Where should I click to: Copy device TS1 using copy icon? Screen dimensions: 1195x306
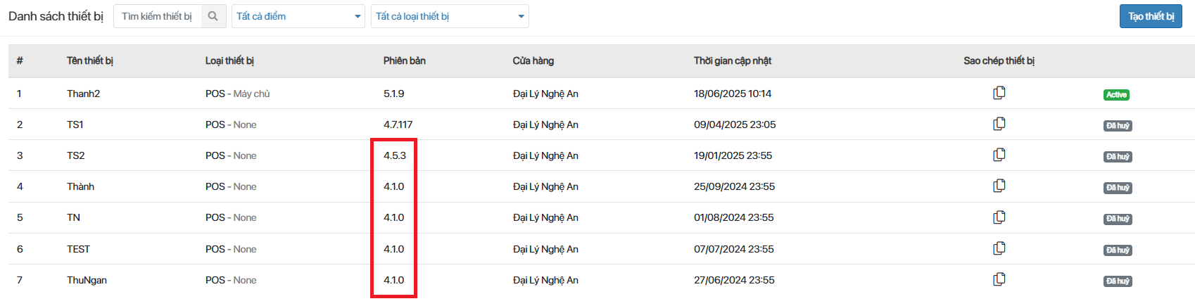[x=999, y=124]
